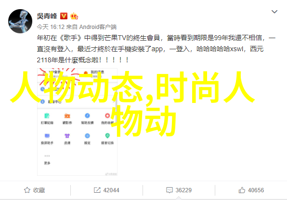Open 吳青峰's round profile avatar
Viewport: 287px width, 200px height.
[x=20, y=21]
